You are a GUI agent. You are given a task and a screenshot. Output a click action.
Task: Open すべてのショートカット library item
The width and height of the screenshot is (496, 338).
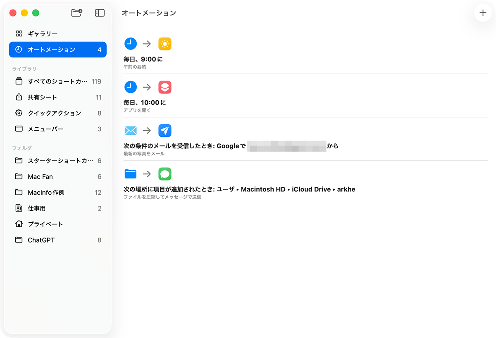(57, 81)
